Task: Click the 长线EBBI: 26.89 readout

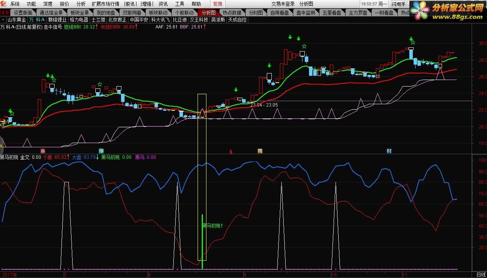Action: [x=118, y=27]
